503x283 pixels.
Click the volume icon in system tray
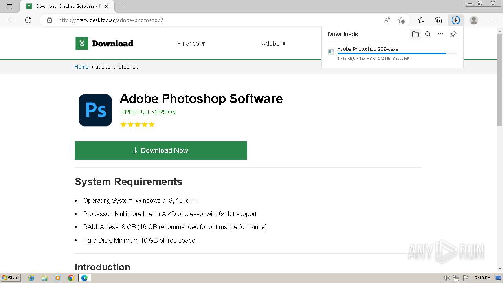[x=447, y=278]
